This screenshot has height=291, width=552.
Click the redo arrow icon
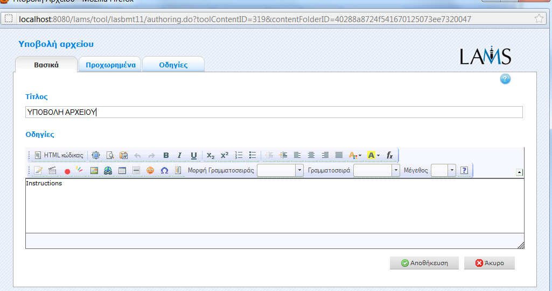click(151, 155)
